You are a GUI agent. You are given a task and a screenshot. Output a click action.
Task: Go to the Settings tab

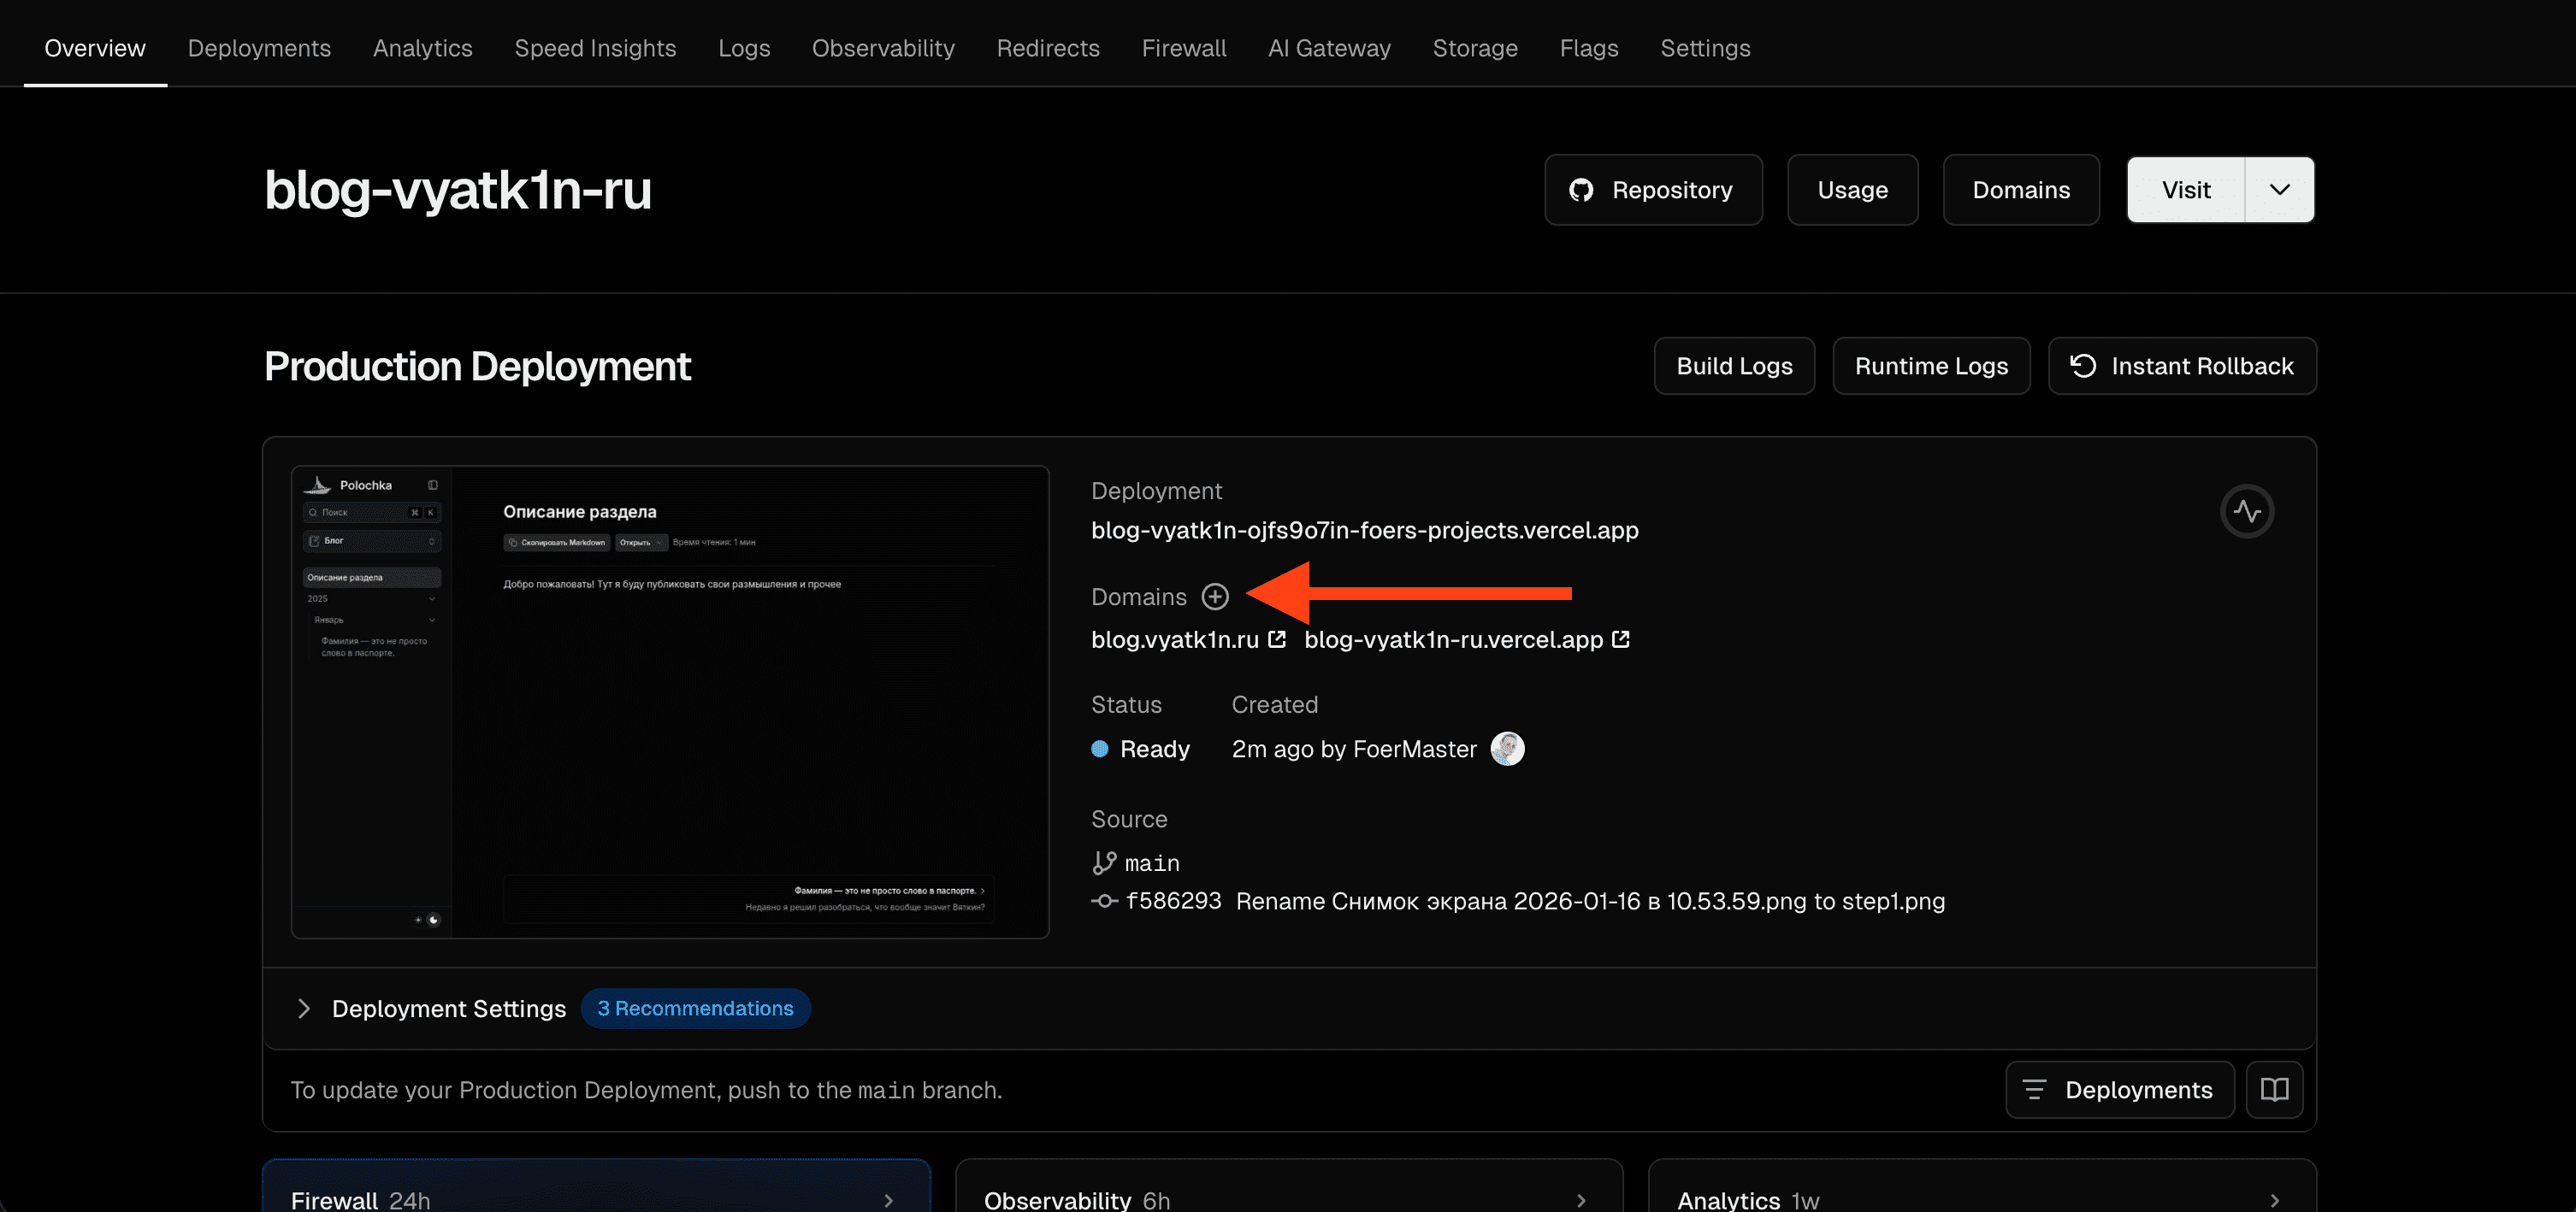(1705, 48)
